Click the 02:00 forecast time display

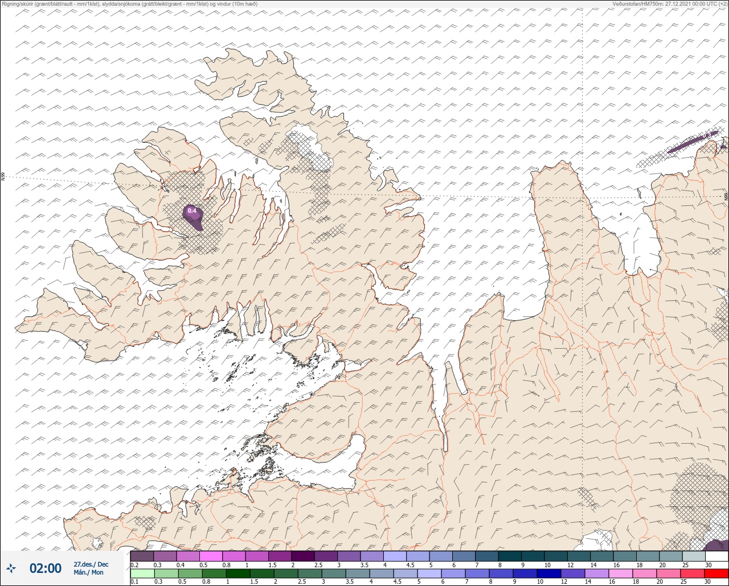pos(46,568)
